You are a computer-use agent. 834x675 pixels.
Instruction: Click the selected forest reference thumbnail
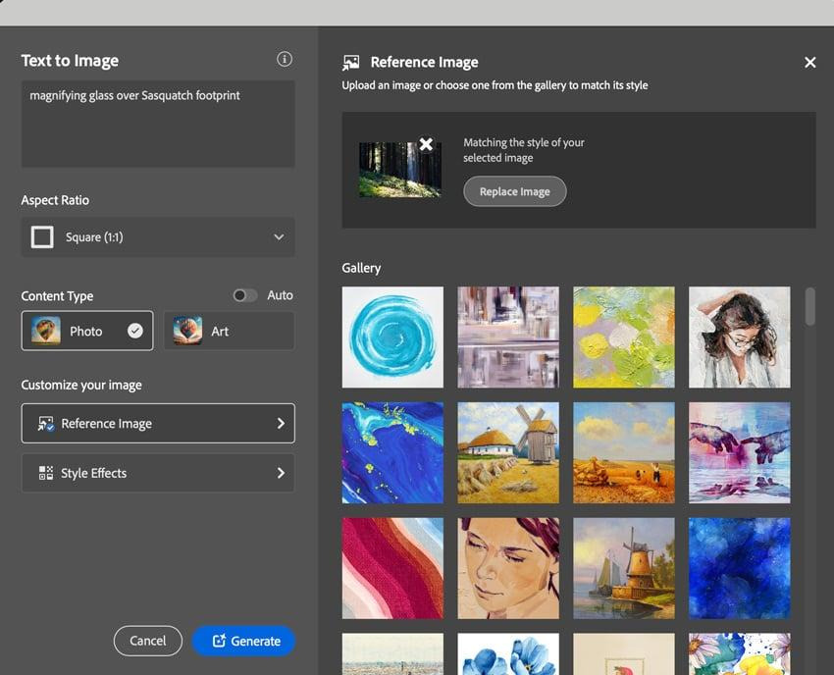coord(400,170)
